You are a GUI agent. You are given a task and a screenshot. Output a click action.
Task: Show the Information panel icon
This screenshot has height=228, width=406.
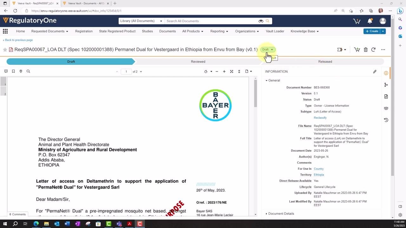pos(386,73)
